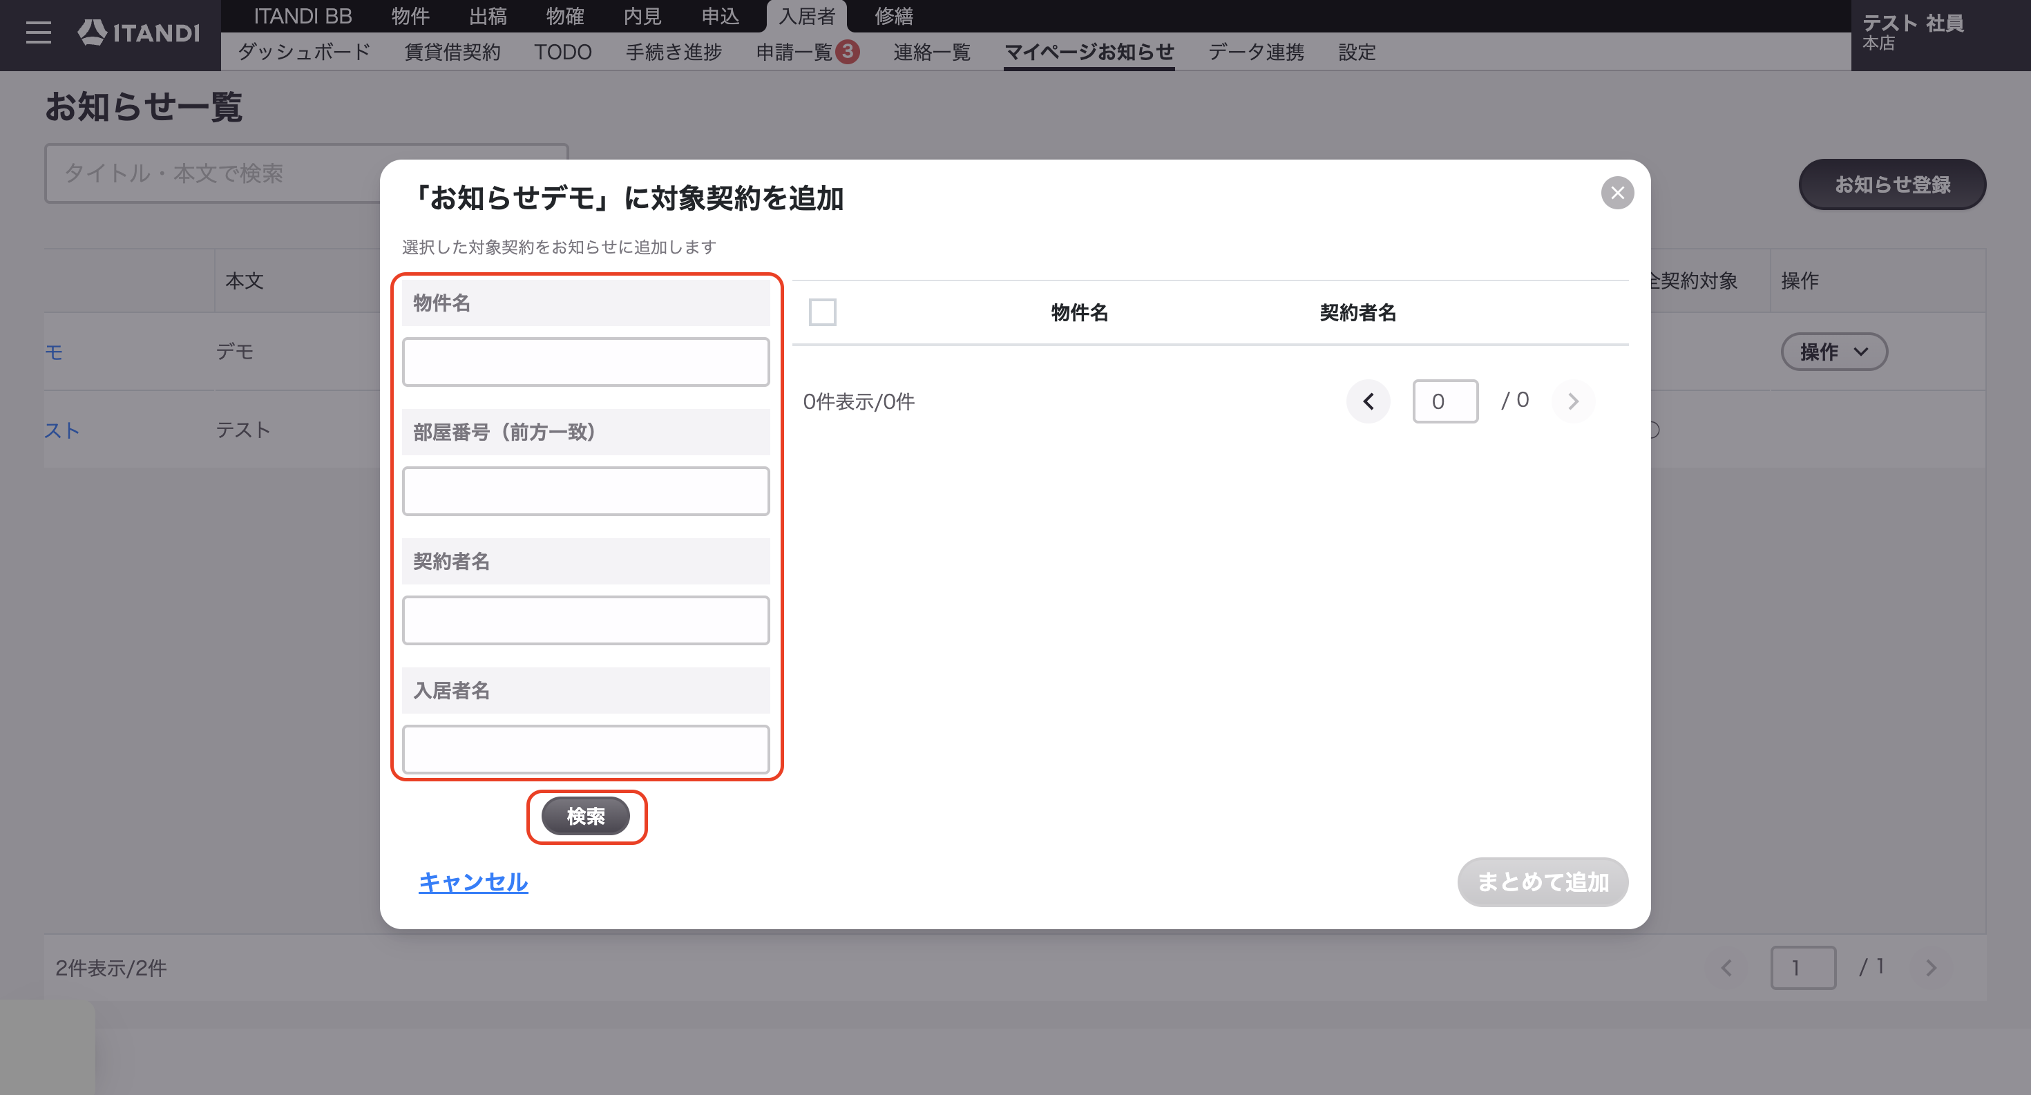Focus the 部屋番号（前方一致） input field

pyautogui.click(x=586, y=491)
